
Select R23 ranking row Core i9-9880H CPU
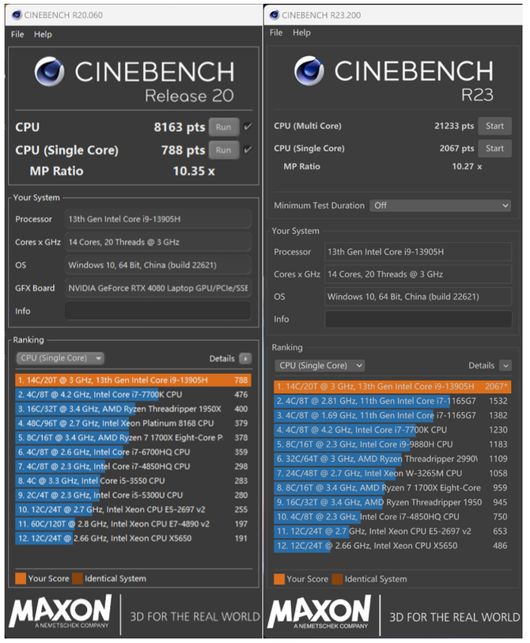[x=392, y=444]
